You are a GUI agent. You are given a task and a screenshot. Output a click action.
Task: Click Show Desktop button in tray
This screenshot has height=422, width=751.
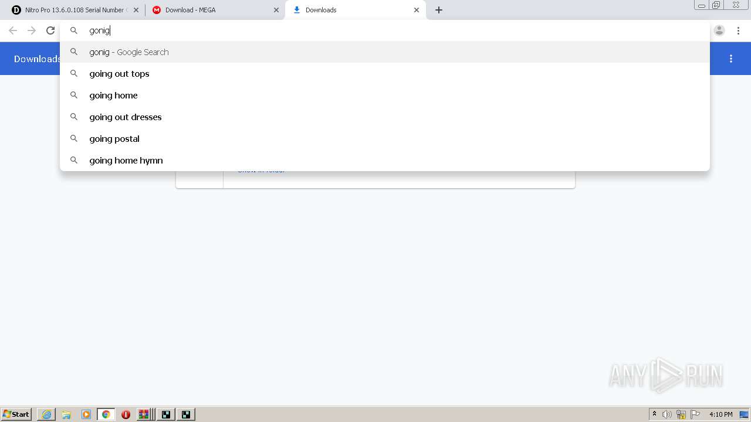[744, 414]
